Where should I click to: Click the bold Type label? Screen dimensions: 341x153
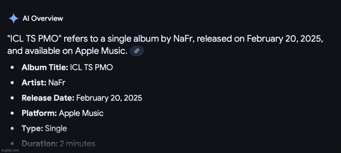point(32,129)
